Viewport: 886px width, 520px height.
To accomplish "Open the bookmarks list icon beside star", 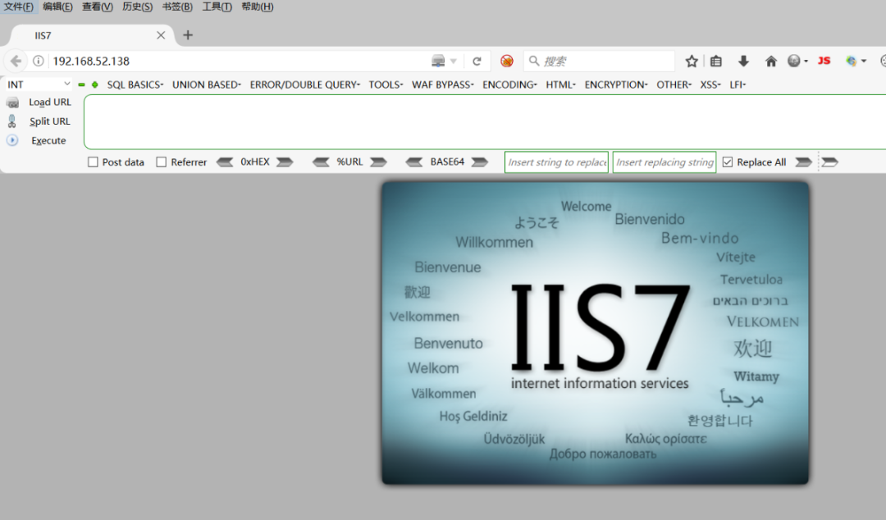I will [x=716, y=62].
